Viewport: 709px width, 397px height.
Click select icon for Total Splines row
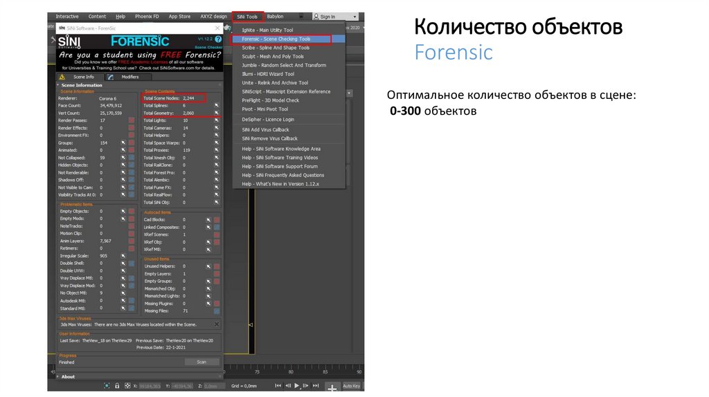[217, 106]
